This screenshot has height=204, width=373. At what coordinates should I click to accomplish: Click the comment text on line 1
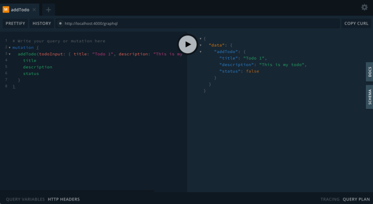[59, 41]
